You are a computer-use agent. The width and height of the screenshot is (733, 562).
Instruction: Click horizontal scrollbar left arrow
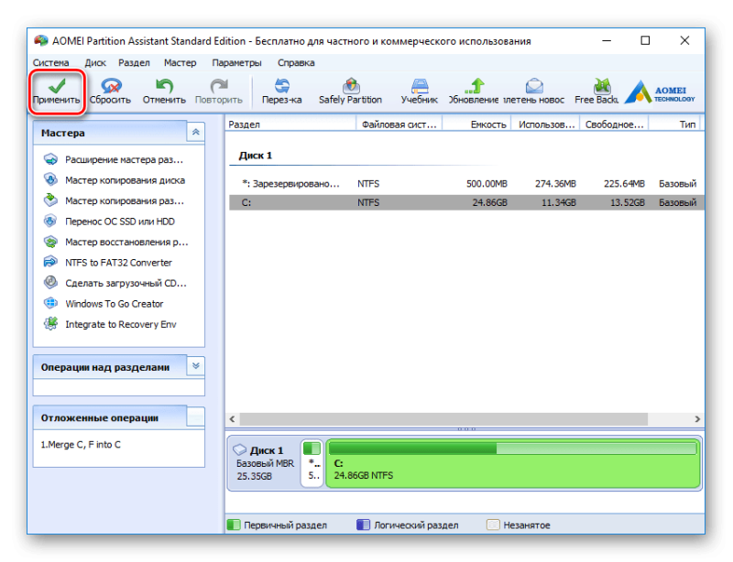[x=233, y=419]
